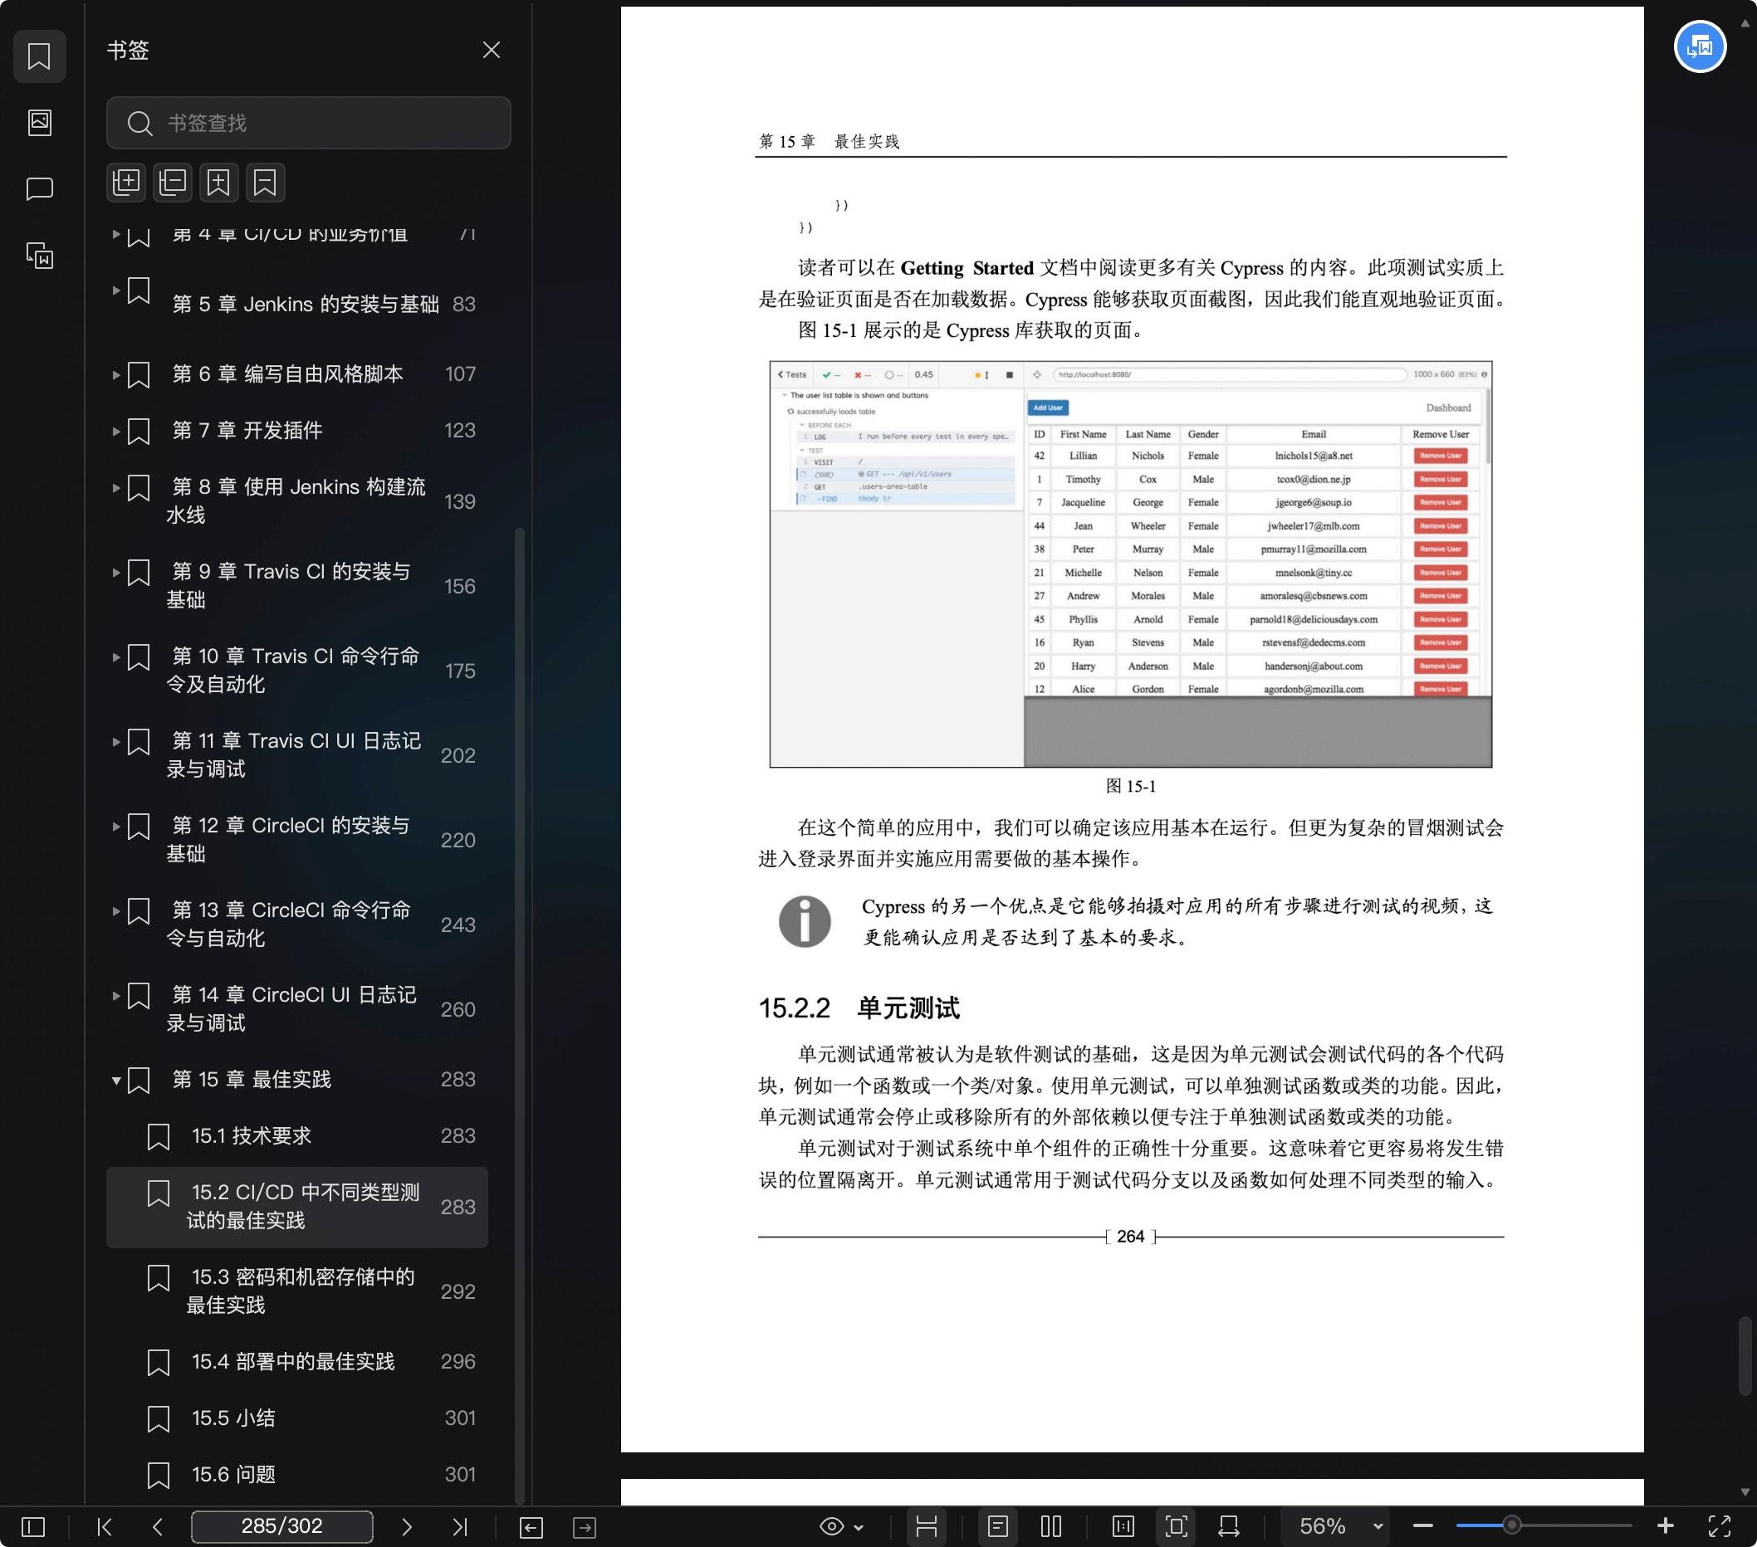Toggle the sidebar panel icon in bottom bar
Image resolution: width=1757 pixels, height=1547 pixels.
32,1526
